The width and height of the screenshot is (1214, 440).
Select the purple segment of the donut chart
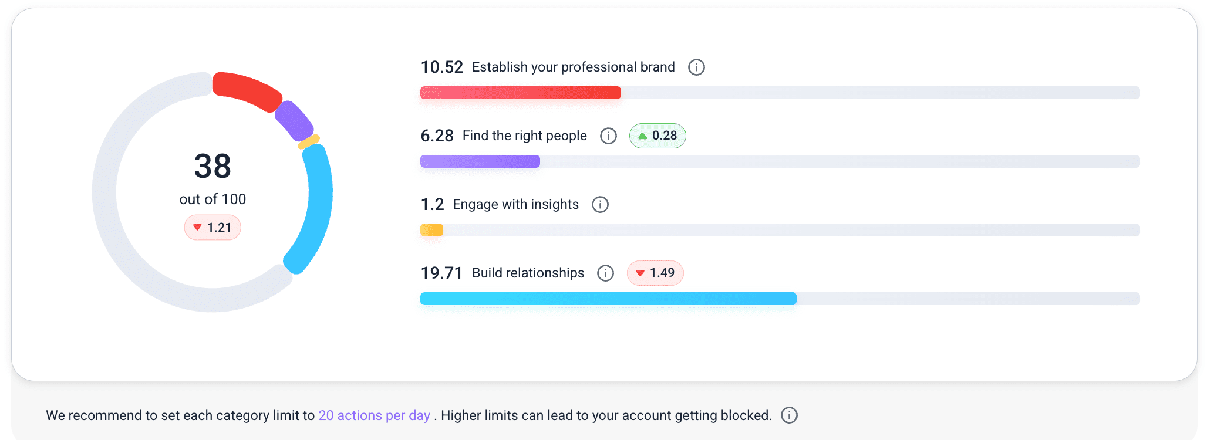[295, 120]
